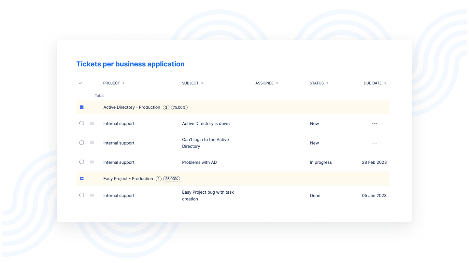The image size is (469, 263).
Task: Sort by Project column arrows
Action: tap(123, 83)
